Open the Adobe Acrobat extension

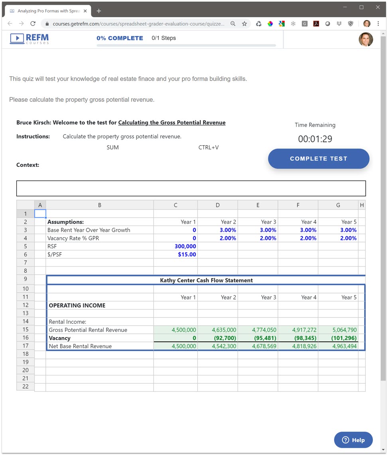click(x=316, y=24)
